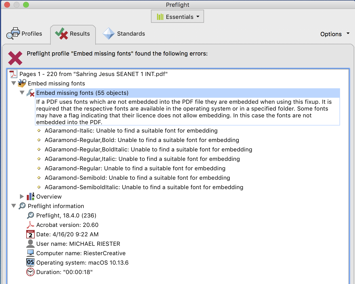355x284 pixels.
Task: Click the OS icon beside Operating system
Action: 30,262
